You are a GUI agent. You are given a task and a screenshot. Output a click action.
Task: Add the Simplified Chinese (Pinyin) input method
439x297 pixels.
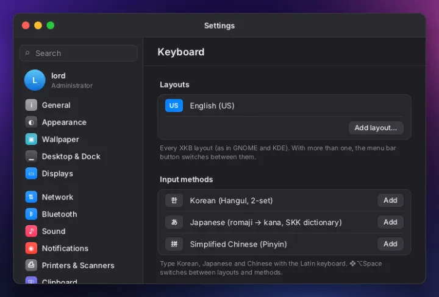[390, 244]
